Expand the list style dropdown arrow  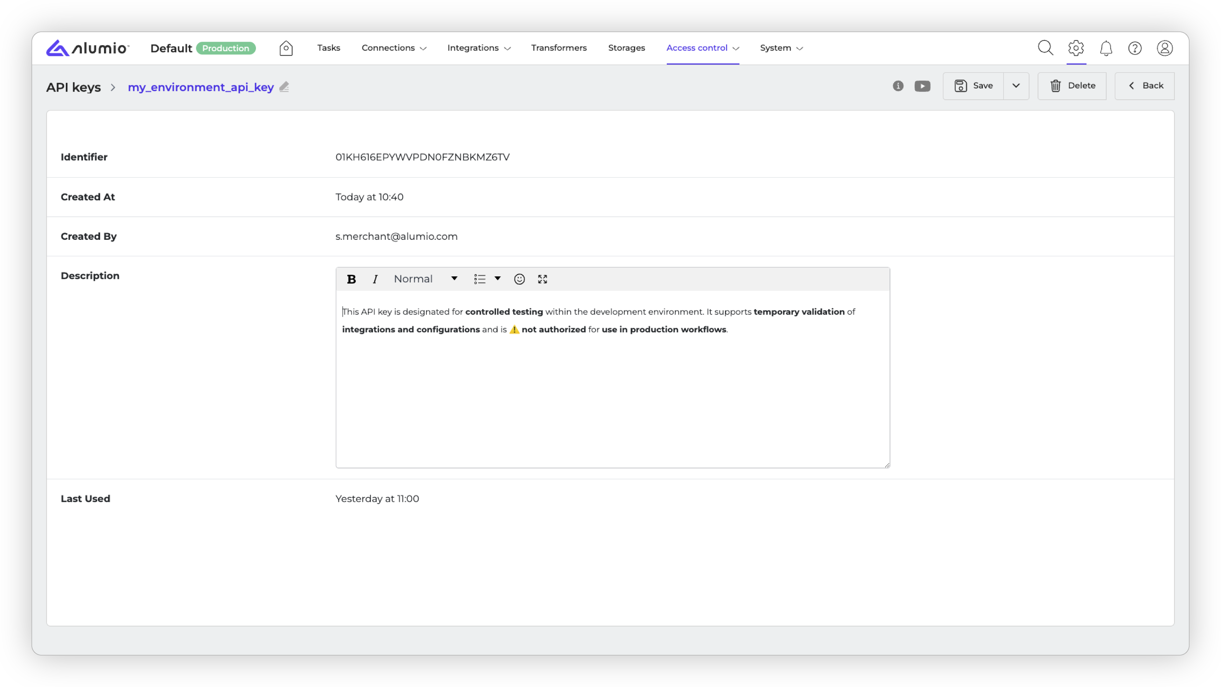[x=497, y=278]
